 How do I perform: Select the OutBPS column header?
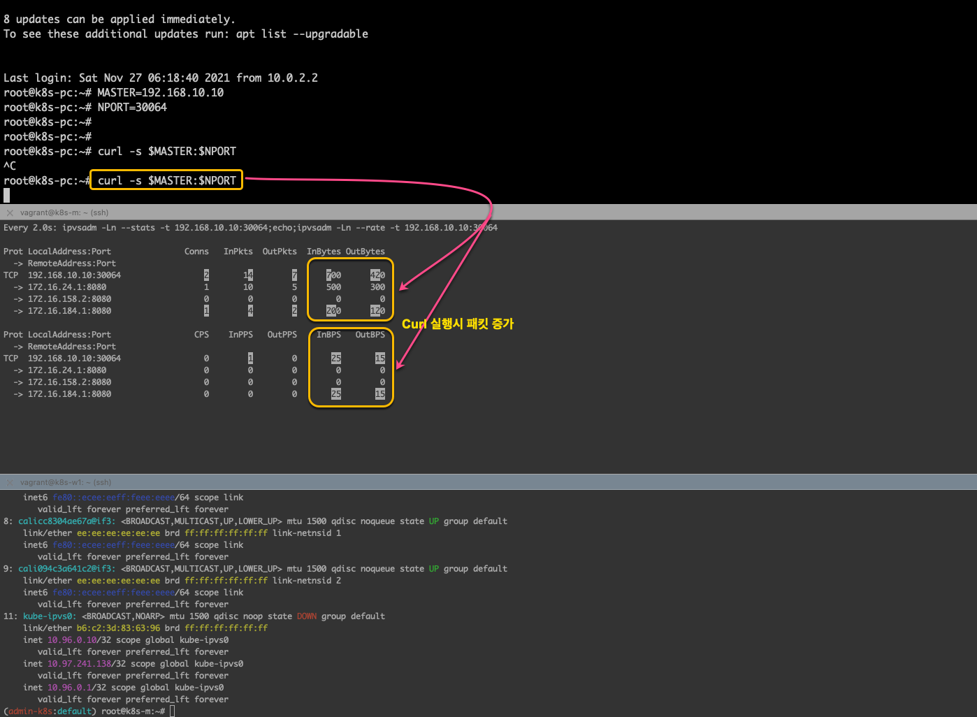[370, 335]
